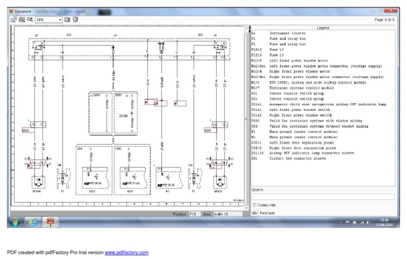Select legend row U65 without window airbag

323,126
